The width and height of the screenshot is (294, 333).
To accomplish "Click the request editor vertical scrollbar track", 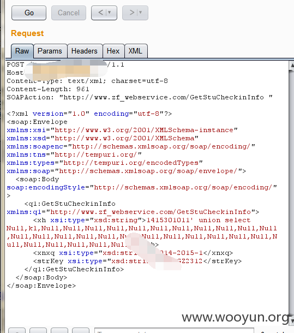I will [x=292, y=193].
